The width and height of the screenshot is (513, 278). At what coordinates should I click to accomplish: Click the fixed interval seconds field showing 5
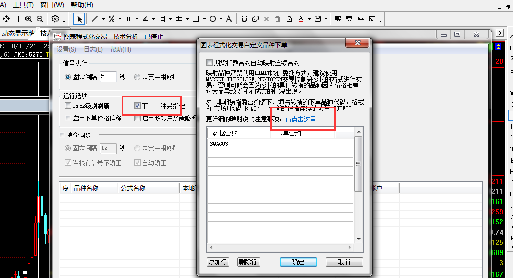[108, 77]
